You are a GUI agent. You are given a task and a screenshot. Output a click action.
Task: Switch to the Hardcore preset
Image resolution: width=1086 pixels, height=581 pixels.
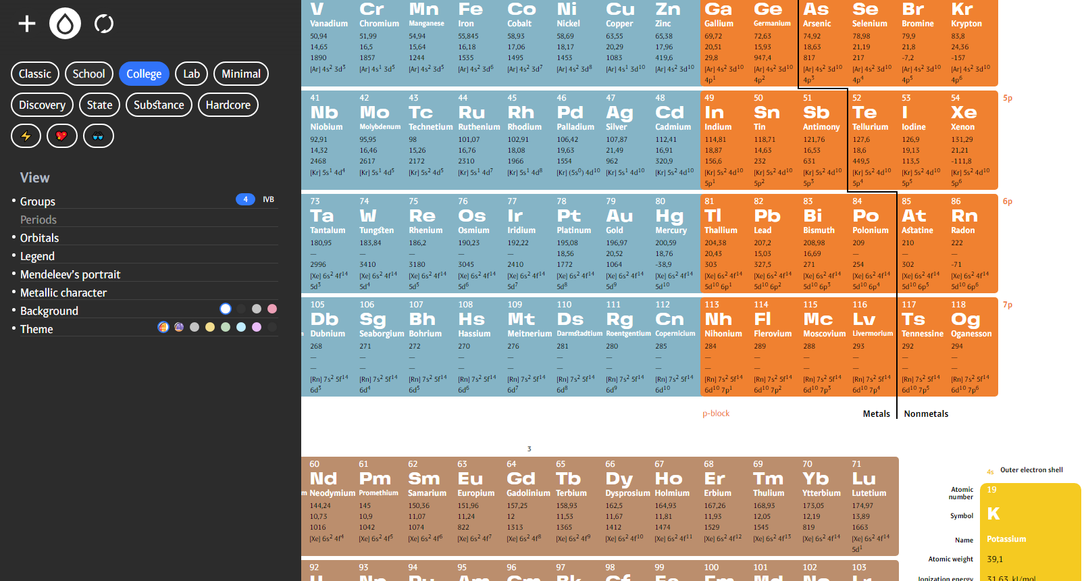(228, 105)
